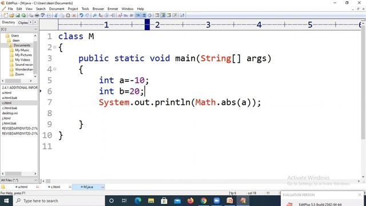This screenshot has height=206, width=366.
Task: Click the Spell Check toolbar icon
Action: 42,15
